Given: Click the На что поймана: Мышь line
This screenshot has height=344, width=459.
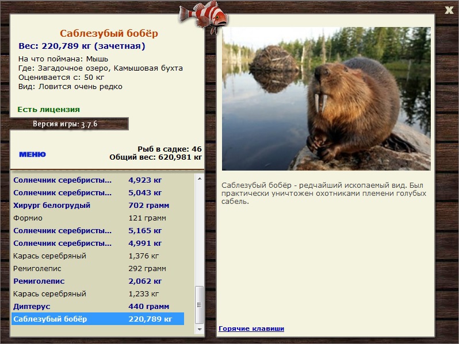Looking at the screenshot, I should (x=63, y=59).
